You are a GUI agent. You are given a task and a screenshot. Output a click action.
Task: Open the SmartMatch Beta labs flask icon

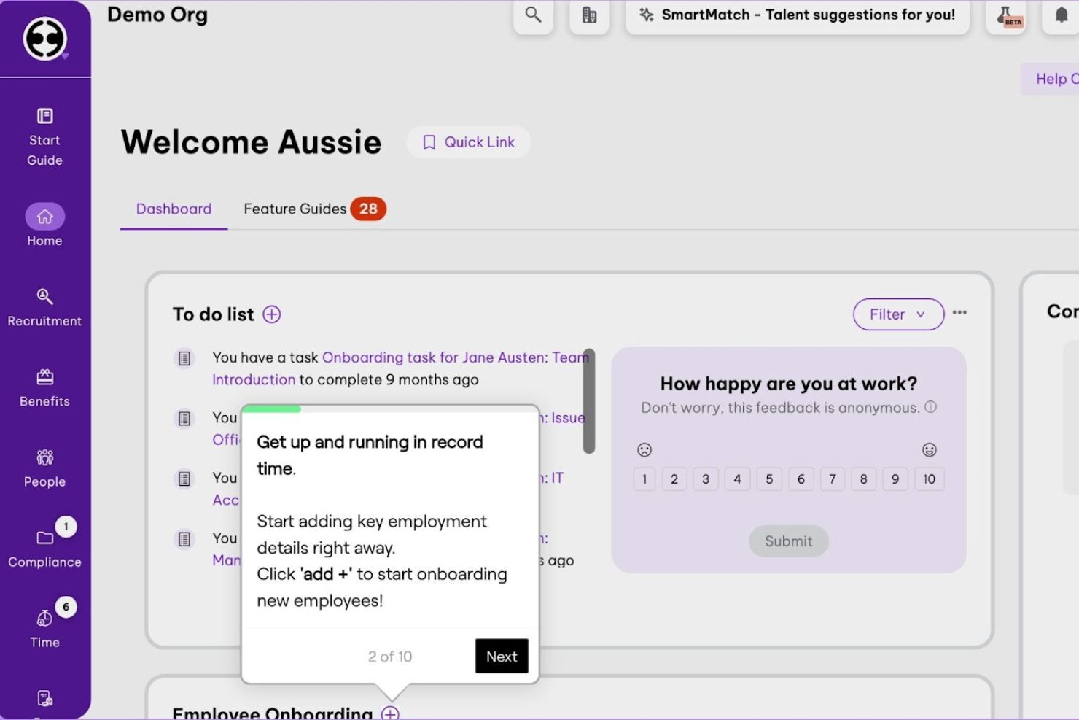pos(1006,15)
